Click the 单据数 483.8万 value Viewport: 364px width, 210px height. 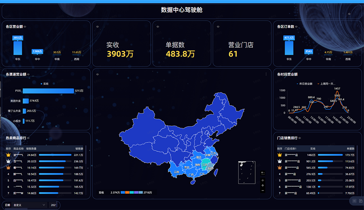pyautogui.click(x=180, y=54)
